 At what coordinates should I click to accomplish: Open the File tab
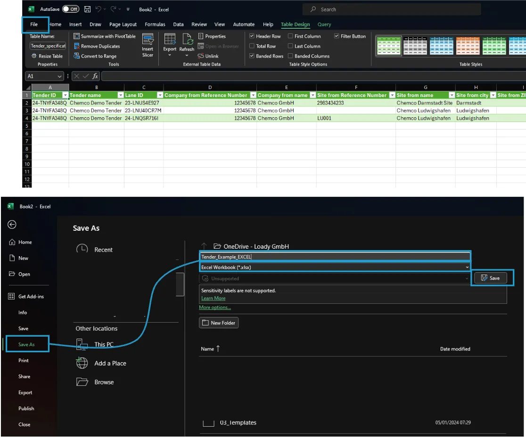(x=34, y=24)
